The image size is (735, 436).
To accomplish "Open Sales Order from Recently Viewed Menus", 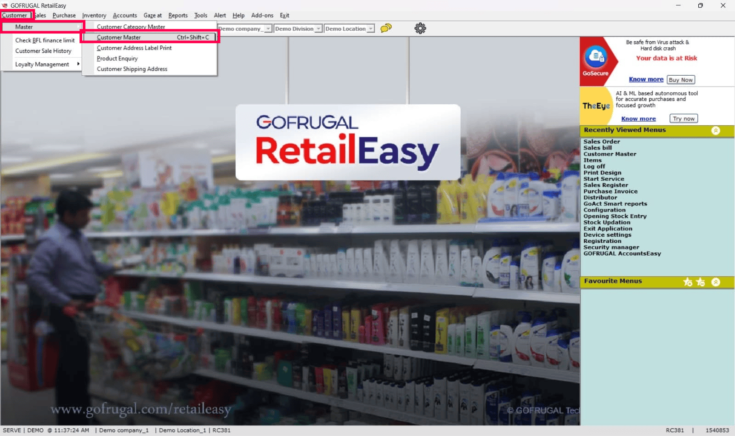I will tap(602, 141).
